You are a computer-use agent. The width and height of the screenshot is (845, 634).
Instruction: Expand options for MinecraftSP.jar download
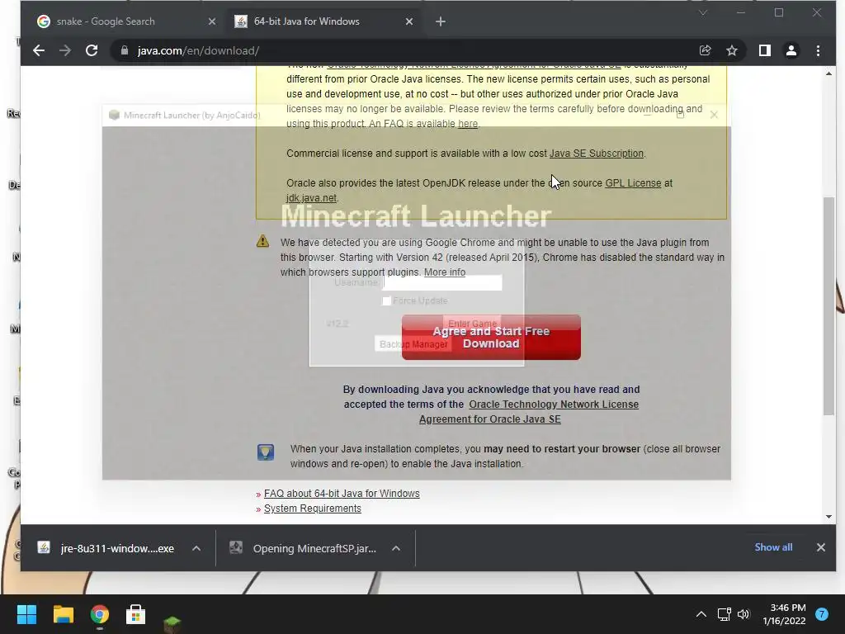click(x=395, y=548)
